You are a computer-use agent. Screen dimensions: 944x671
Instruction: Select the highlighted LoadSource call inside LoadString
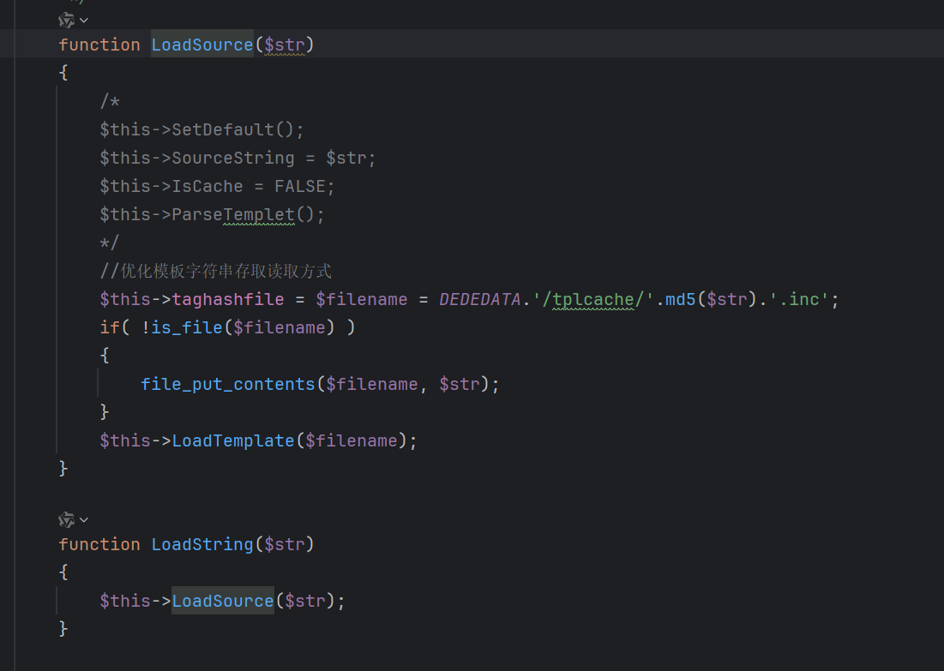click(x=222, y=601)
